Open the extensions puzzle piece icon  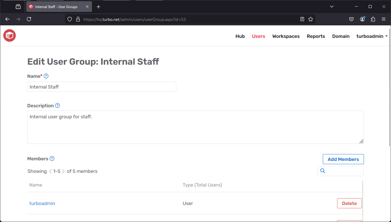click(373, 19)
